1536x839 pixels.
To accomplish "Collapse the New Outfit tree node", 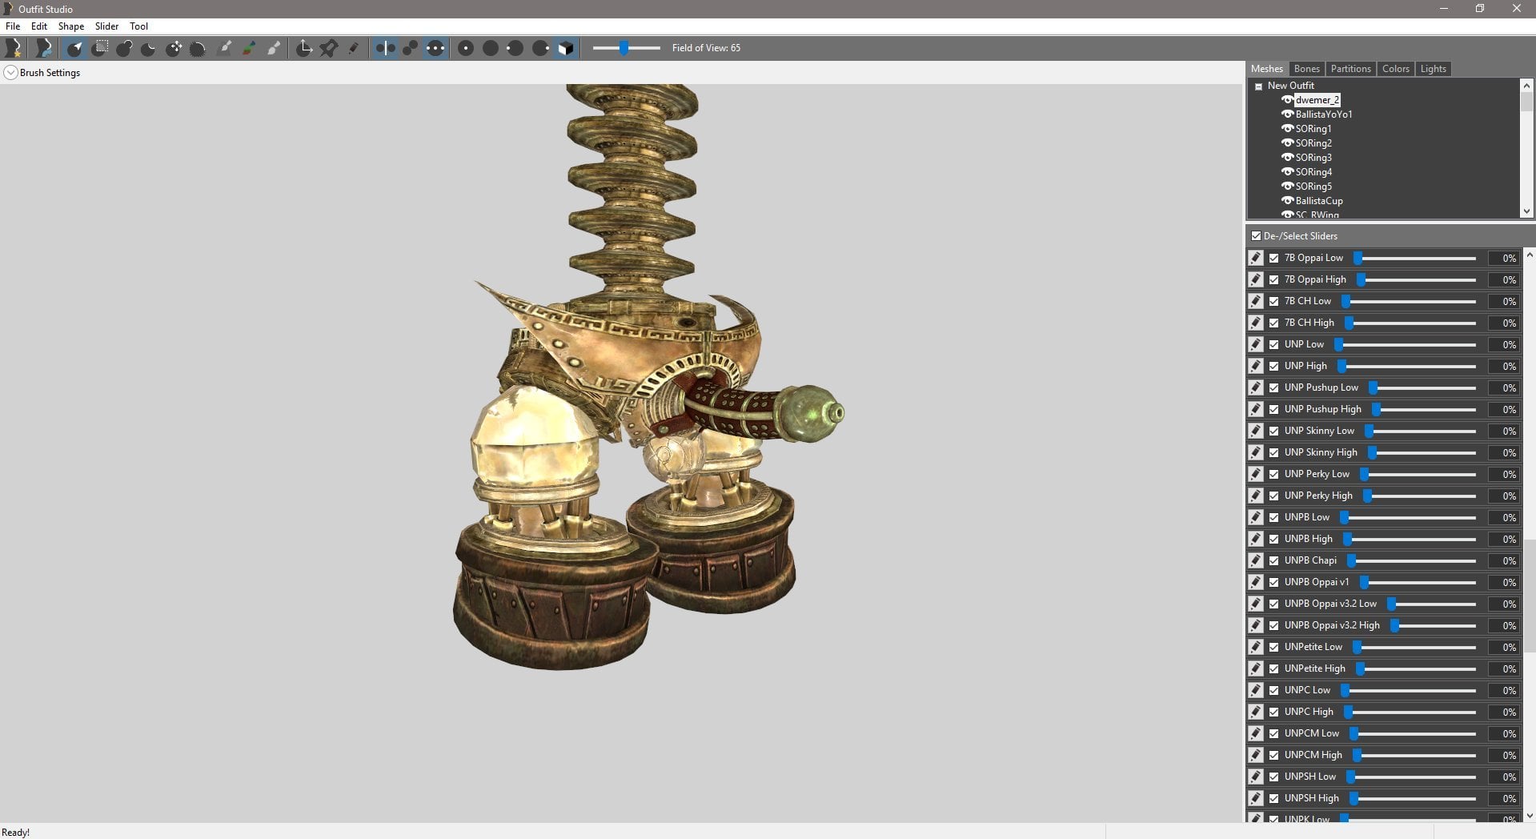I will tap(1258, 86).
